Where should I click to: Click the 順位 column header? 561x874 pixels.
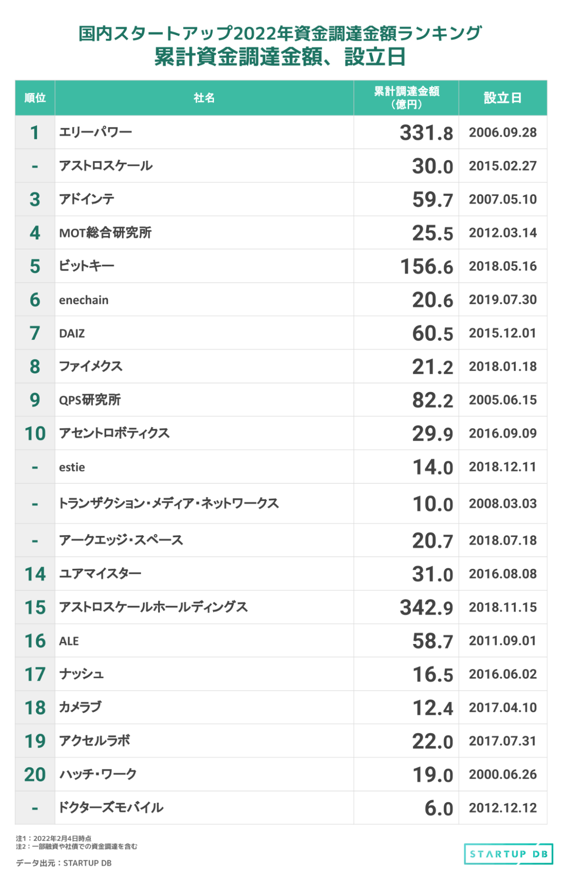coord(35,97)
